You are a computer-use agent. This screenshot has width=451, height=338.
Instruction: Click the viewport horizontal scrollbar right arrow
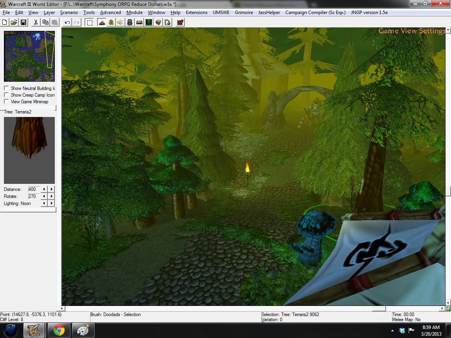(443, 308)
